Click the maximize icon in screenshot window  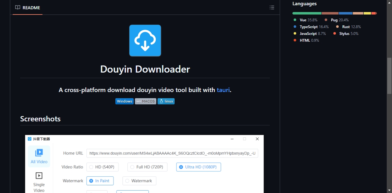(x=244, y=139)
